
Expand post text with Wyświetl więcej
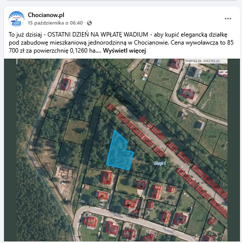pyautogui.click(x=124, y=51)
